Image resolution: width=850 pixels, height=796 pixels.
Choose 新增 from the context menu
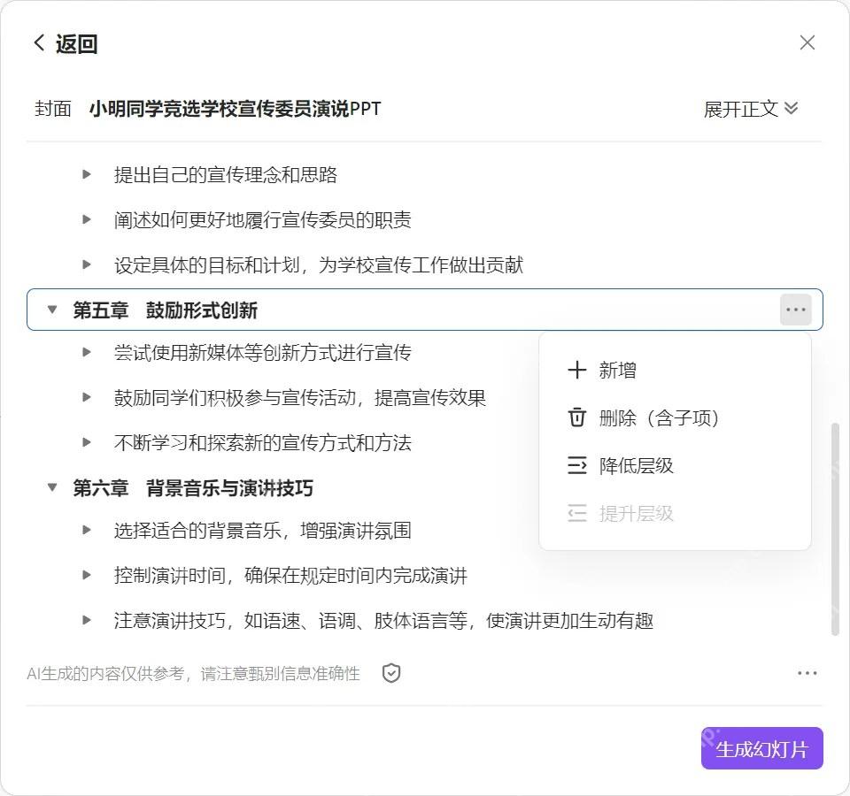pos(675,370)
